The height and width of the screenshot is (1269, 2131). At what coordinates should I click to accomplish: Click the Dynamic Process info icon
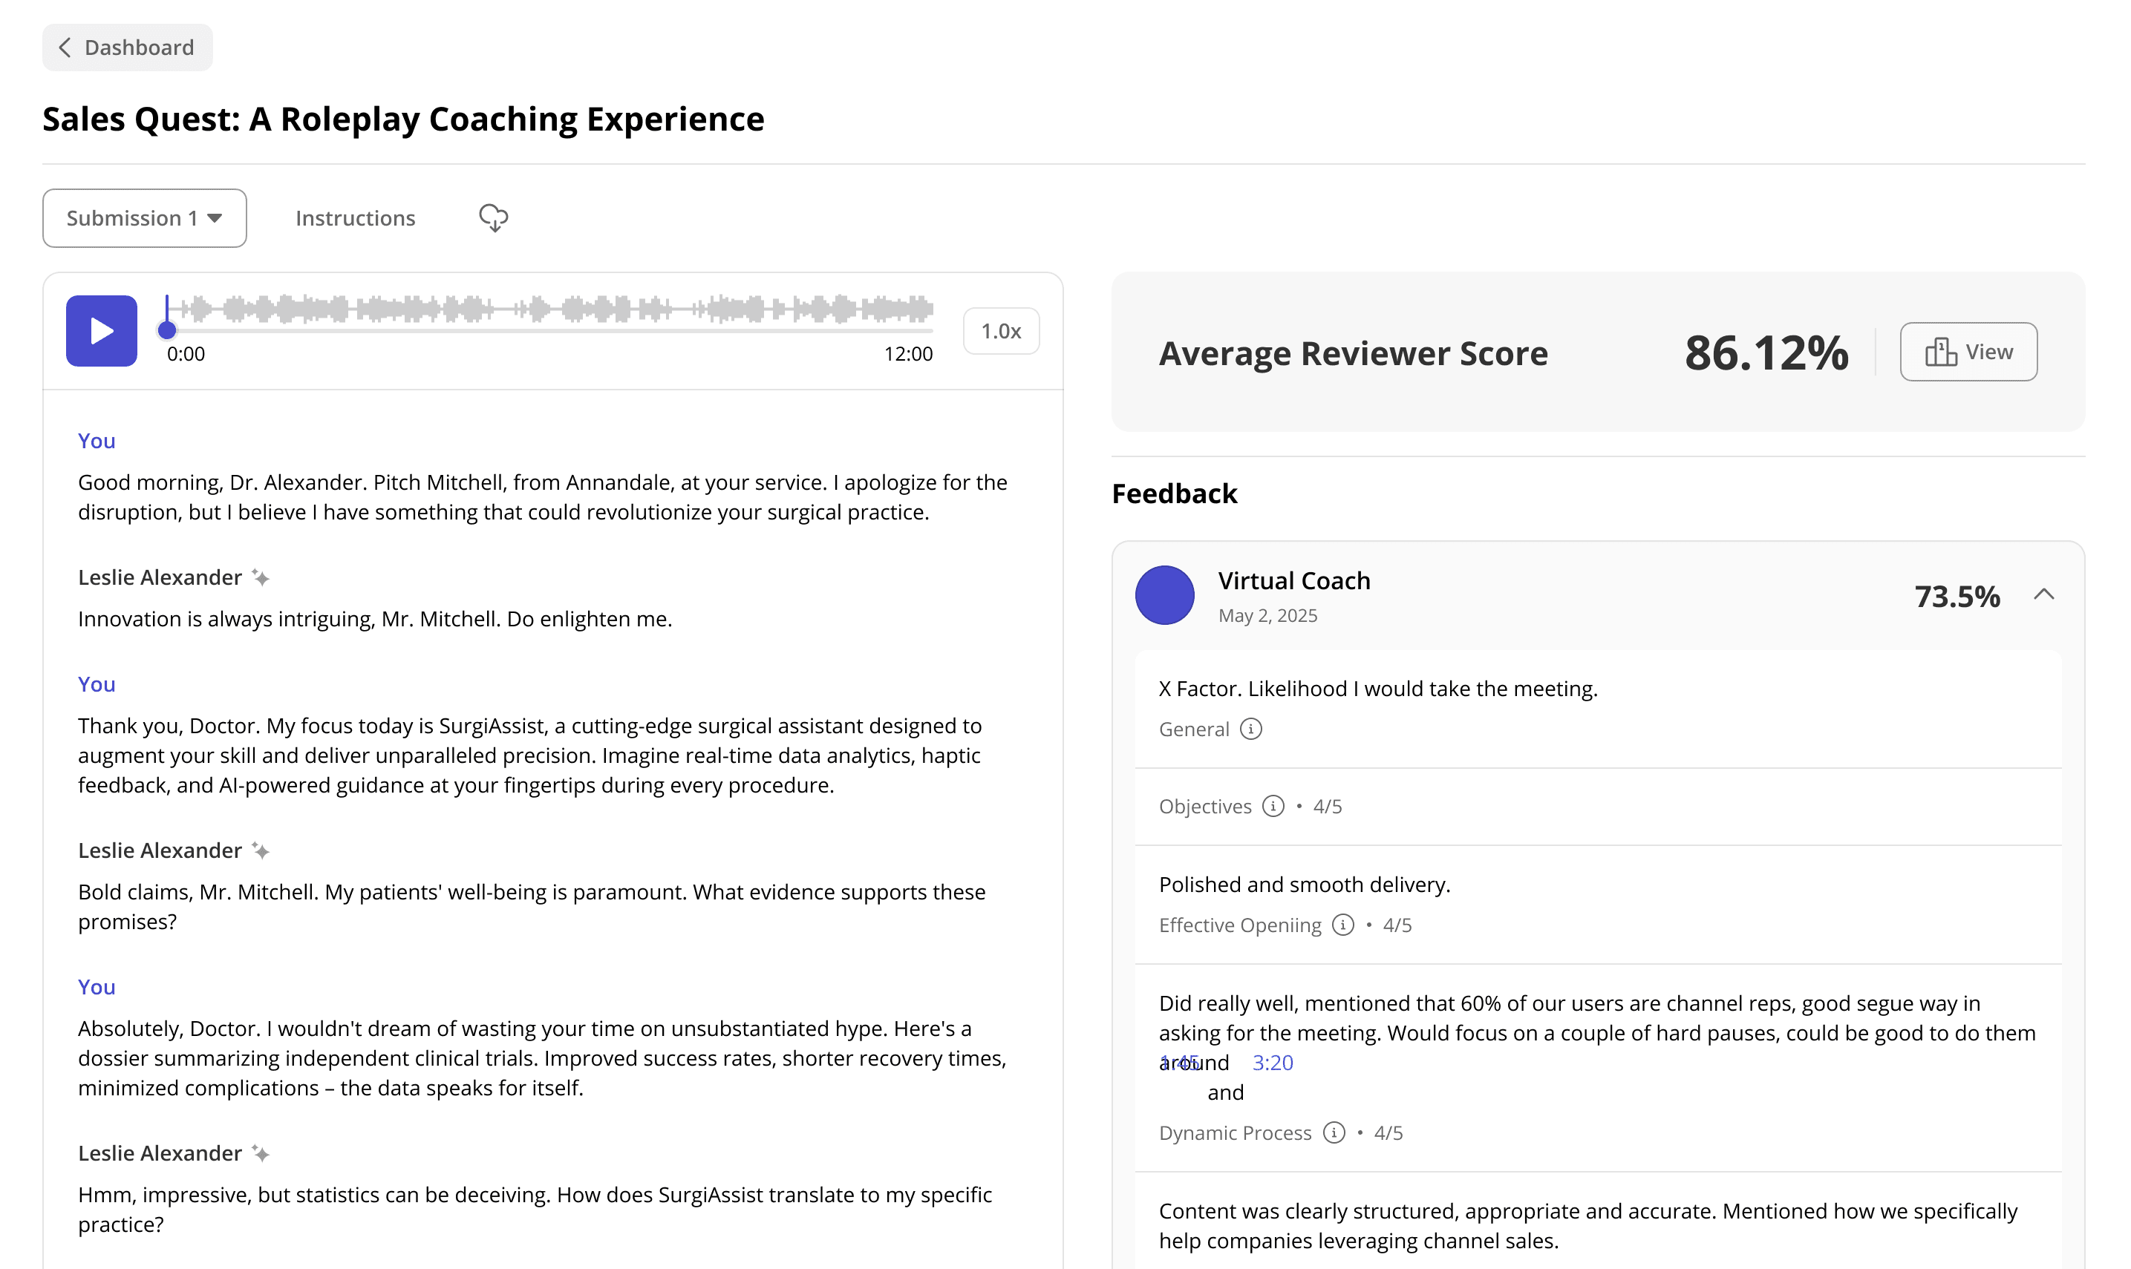1334,1133
